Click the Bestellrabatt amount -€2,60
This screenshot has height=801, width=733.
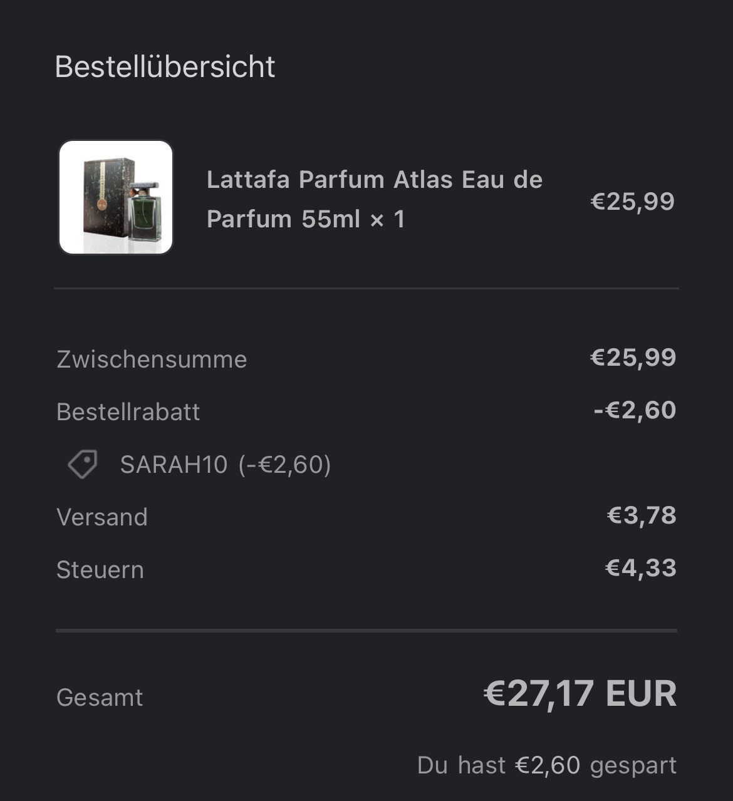click(x=635, y=410)
